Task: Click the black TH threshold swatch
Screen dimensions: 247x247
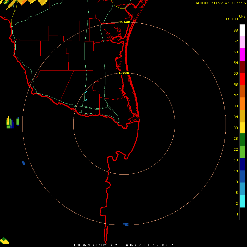Action: 242,214
